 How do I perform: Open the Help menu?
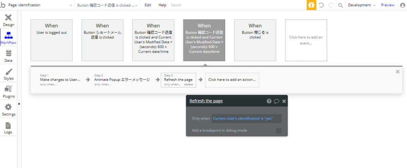162,5
